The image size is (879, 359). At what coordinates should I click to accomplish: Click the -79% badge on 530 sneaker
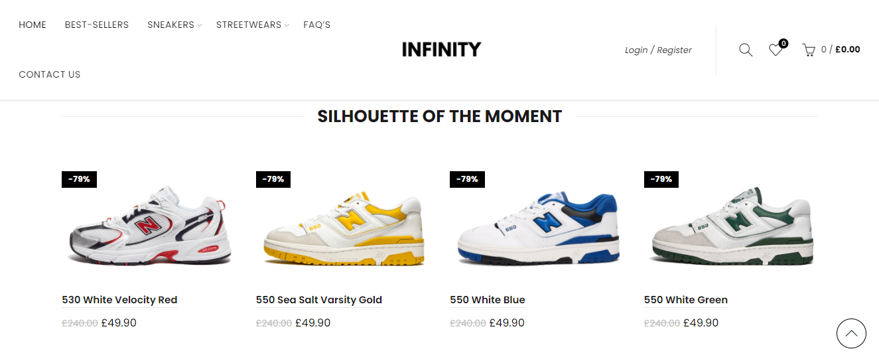click(x=79, y=179)
